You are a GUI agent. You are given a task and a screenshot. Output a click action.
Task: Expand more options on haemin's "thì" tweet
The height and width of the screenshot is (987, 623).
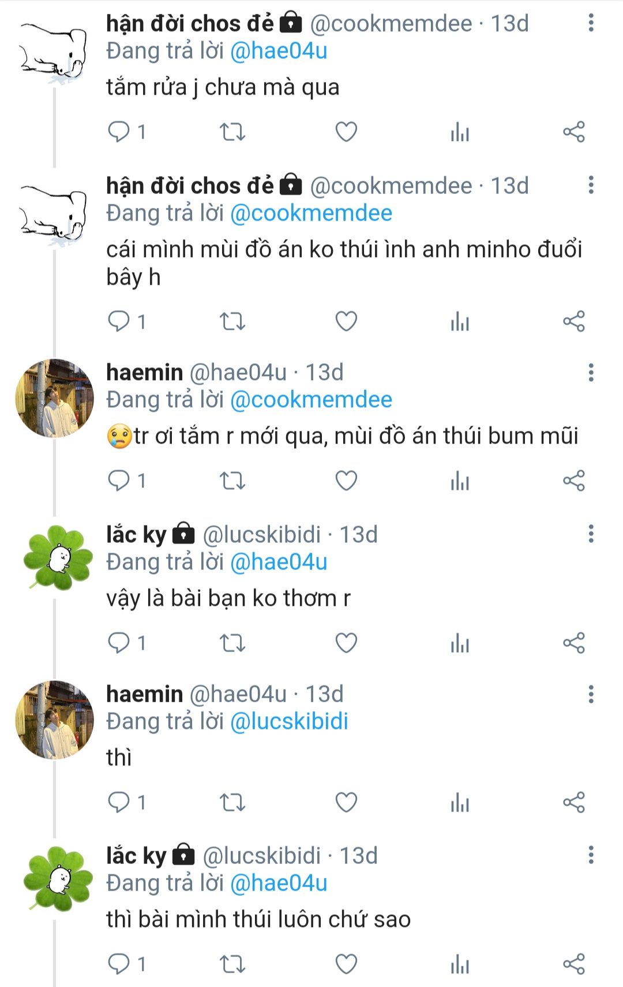591,694
